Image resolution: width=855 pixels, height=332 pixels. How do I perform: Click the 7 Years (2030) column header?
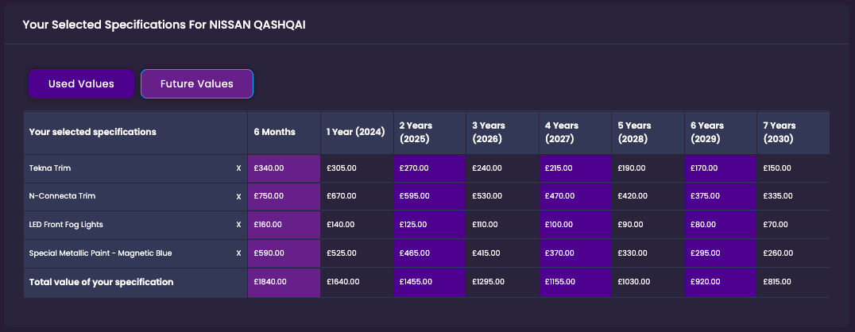pos(780,132)
